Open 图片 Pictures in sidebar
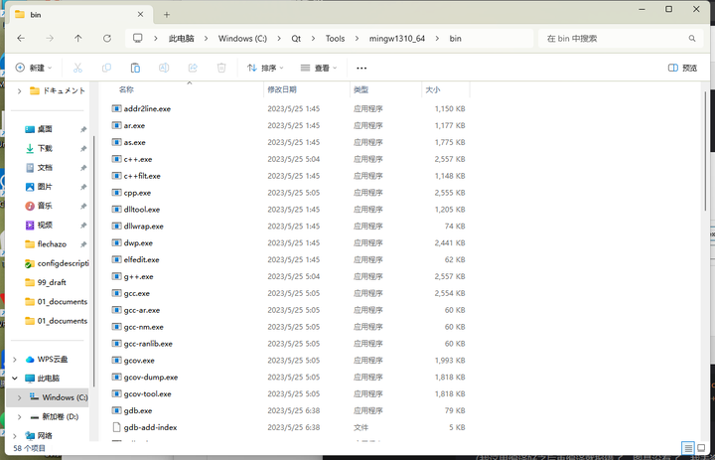This screenshot has width=715, height=460. click(45, 187)
